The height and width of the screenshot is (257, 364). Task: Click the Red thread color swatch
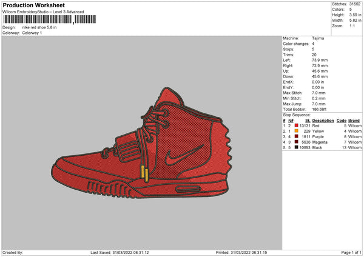point(296,125)
